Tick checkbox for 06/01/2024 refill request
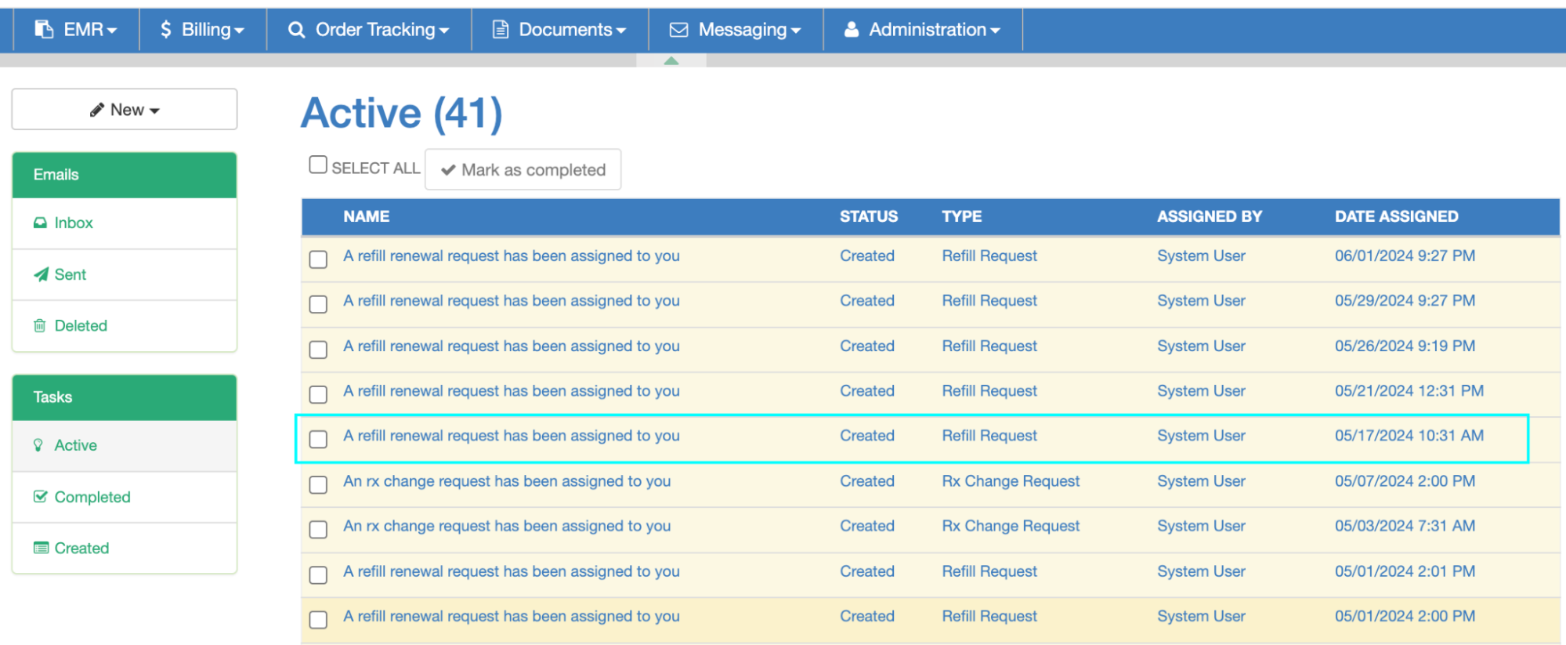This screenshot has height=645, width=1566. (318, 259)
